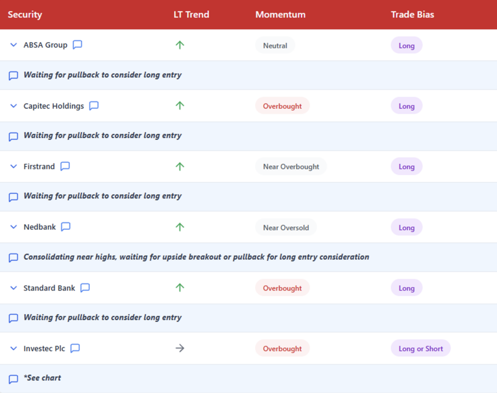Image resolution: width=497 pixels, height=393 pixels.
Task: Open the Firstrand comment bubble icon
Action: pos(65,166)
